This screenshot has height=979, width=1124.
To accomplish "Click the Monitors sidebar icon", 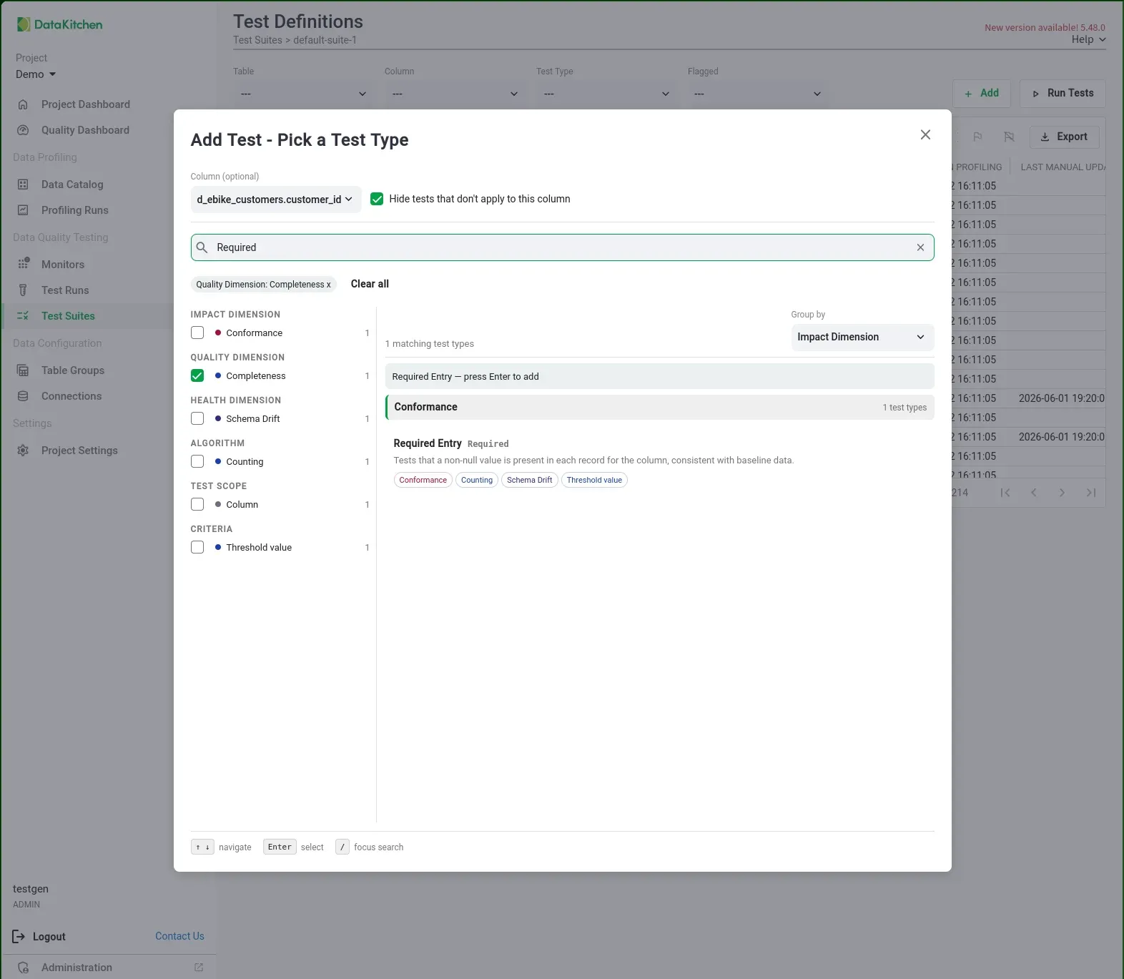I will click(23, 265).
